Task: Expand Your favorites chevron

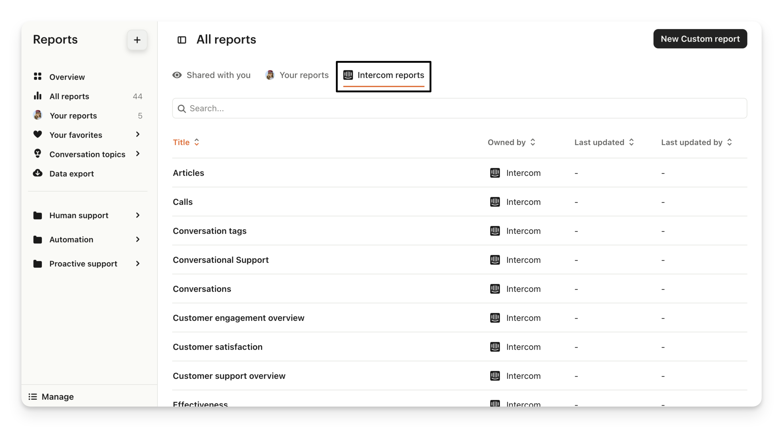Action: [x=138, y=134]
